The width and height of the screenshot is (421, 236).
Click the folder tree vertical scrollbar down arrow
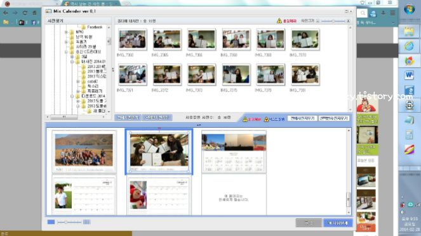(x=109, y=111)
